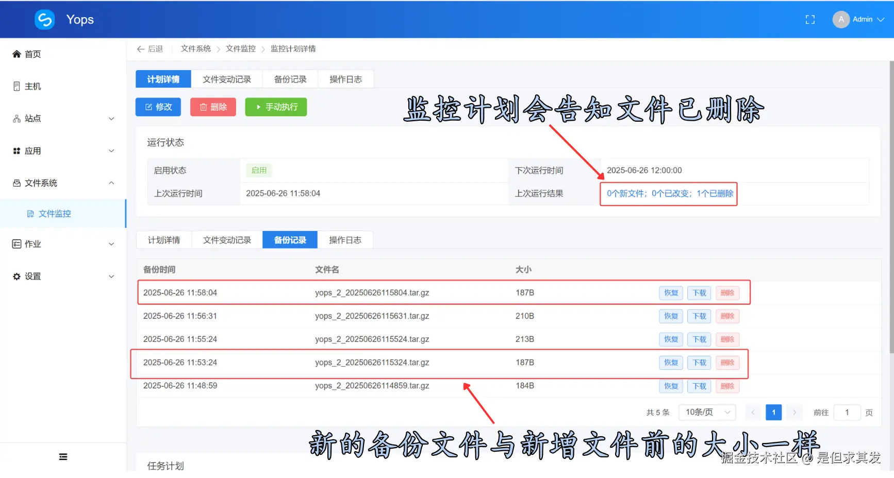894x478 pixels.
Task: Collapse the 文件系统 sidebar menu
Action: coord(63,183)
